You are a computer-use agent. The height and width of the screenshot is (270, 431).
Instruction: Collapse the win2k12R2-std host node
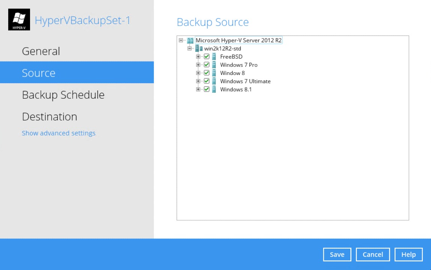coord(189,48)
